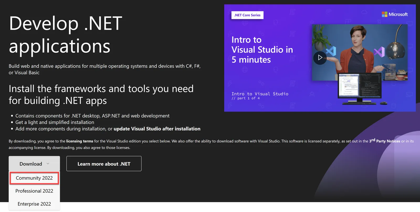Click the Intro to Visual Studio caption

260,94
